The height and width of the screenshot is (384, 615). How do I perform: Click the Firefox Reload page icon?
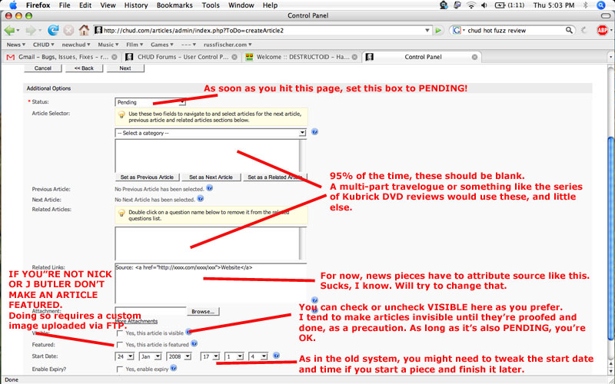52,31
